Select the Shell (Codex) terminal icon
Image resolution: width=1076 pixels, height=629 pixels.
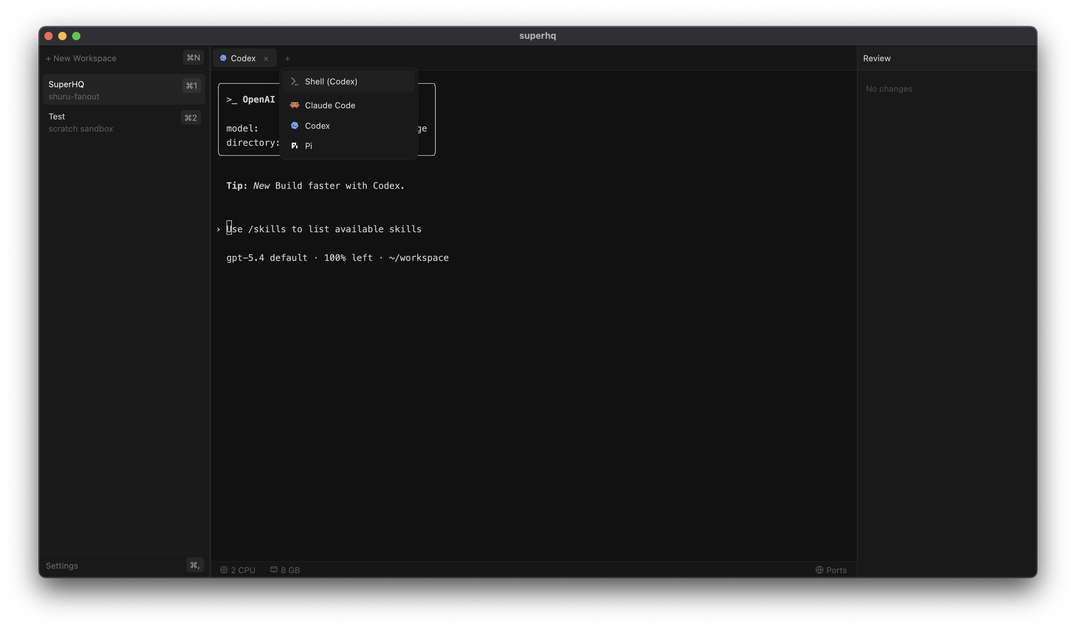(x=294, y=81)
